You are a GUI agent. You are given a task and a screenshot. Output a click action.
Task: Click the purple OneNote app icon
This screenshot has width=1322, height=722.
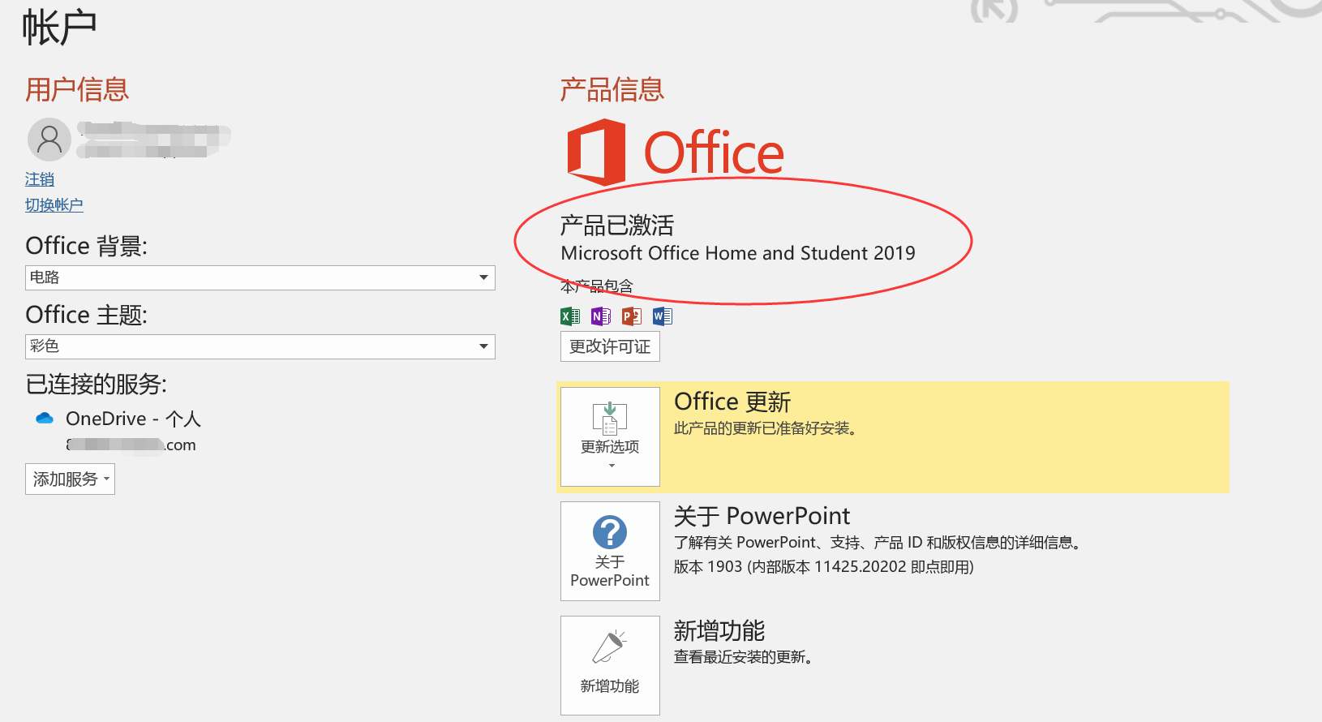601,316
